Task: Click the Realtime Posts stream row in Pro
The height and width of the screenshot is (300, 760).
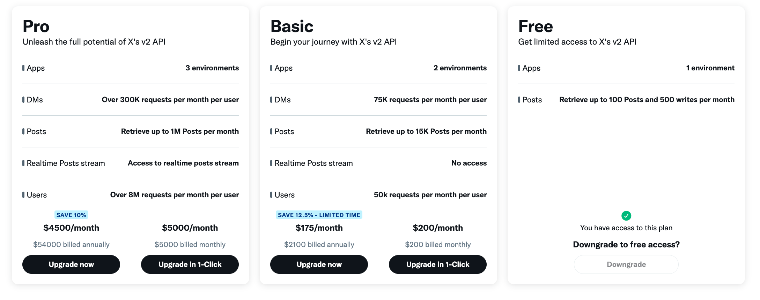Action: pyautogui.click(x=131, y=163)
